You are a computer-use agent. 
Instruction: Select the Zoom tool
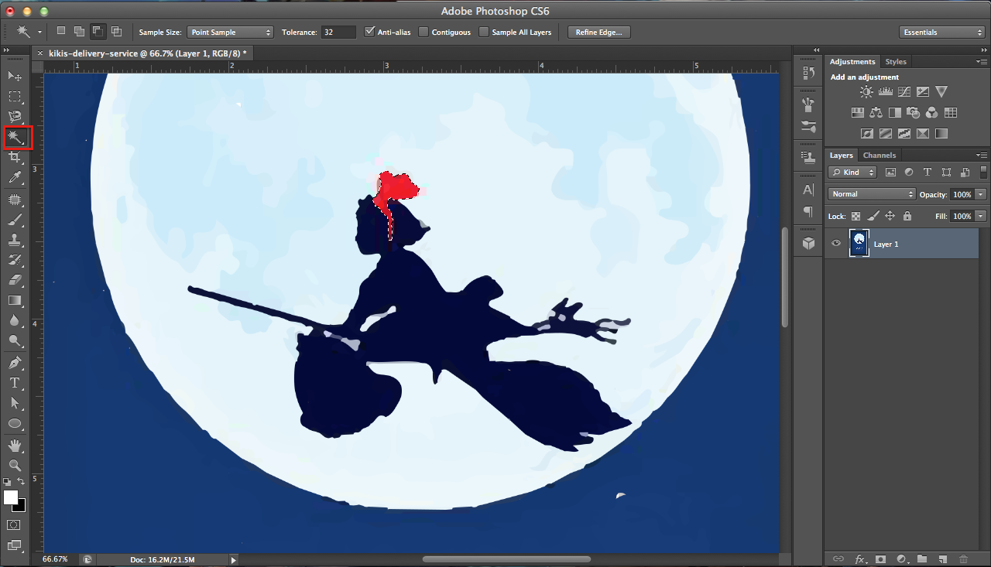point(15,465)
